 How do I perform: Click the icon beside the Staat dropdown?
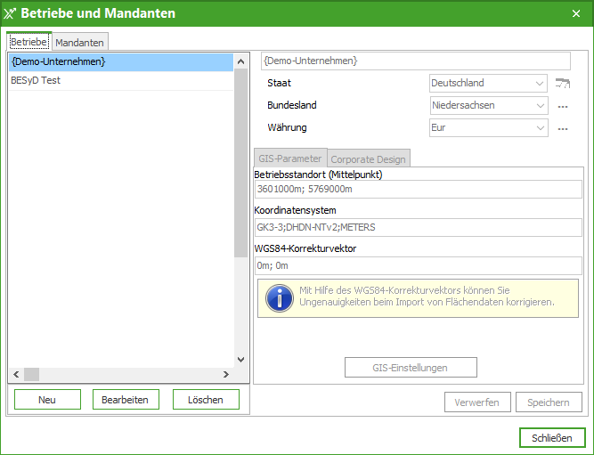click(x=562, y=83)
